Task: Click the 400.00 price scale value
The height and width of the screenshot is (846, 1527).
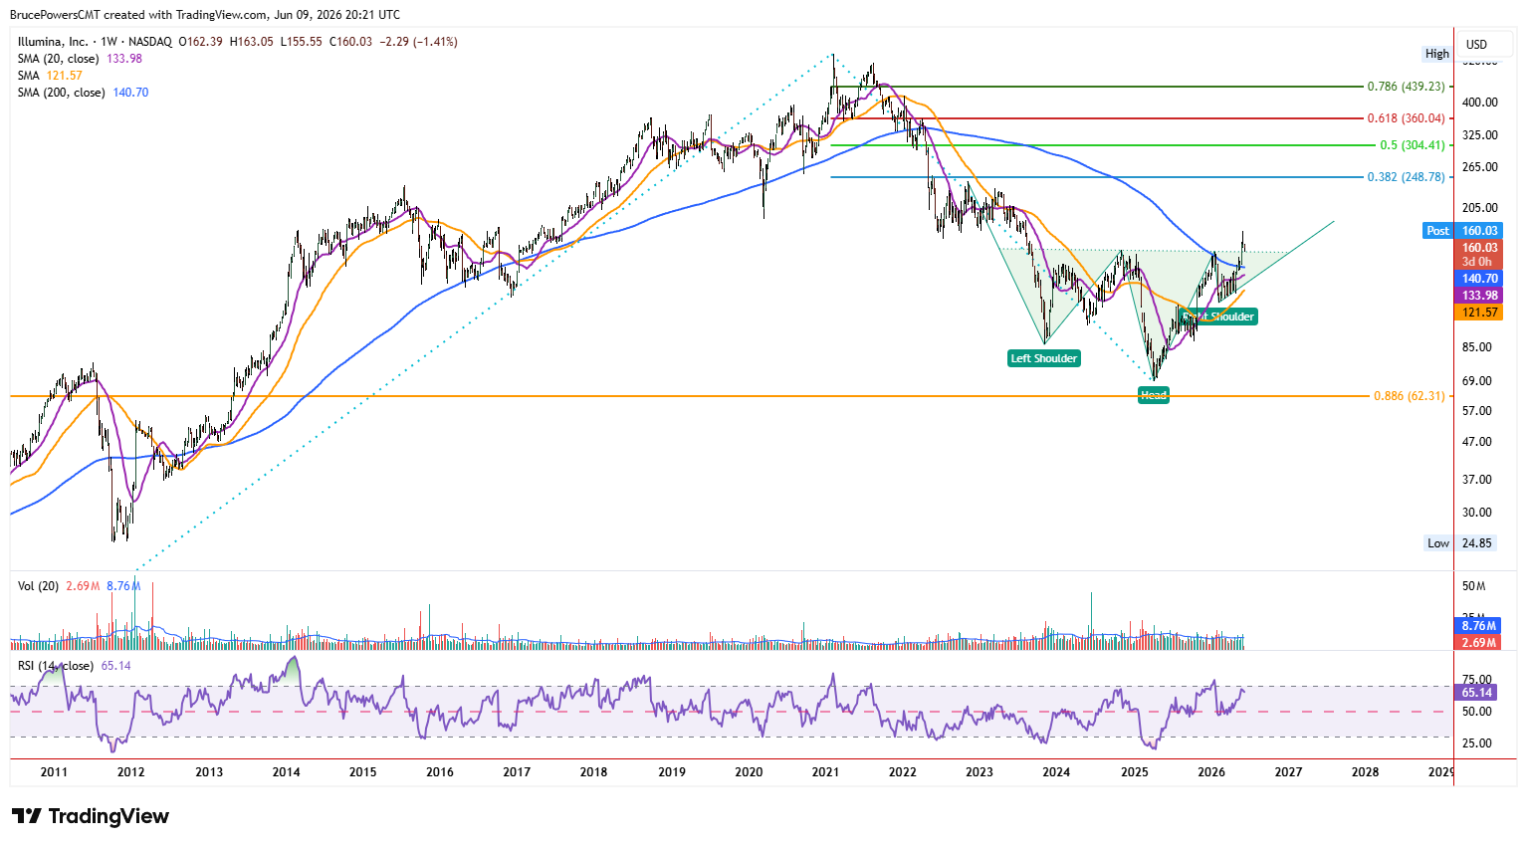Action: click(x=1479, y=103)
